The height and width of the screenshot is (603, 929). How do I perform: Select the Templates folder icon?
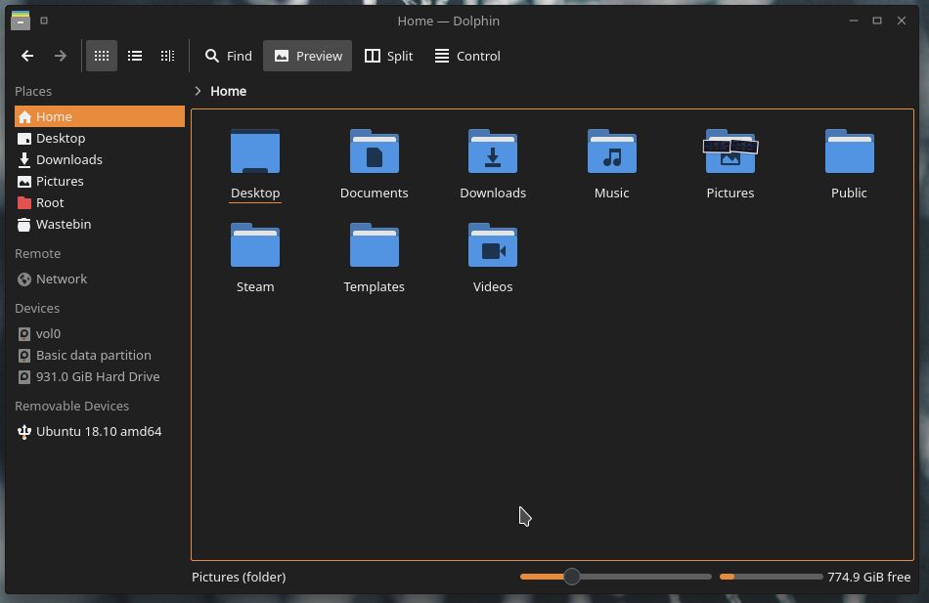pyautogui.click(x=374, y=245)
